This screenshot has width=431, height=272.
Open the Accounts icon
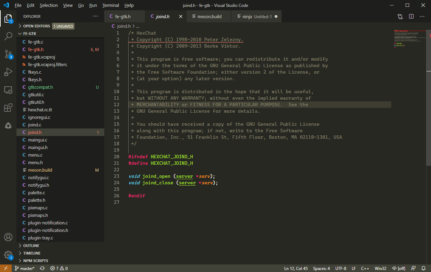[x=8, y=237]
